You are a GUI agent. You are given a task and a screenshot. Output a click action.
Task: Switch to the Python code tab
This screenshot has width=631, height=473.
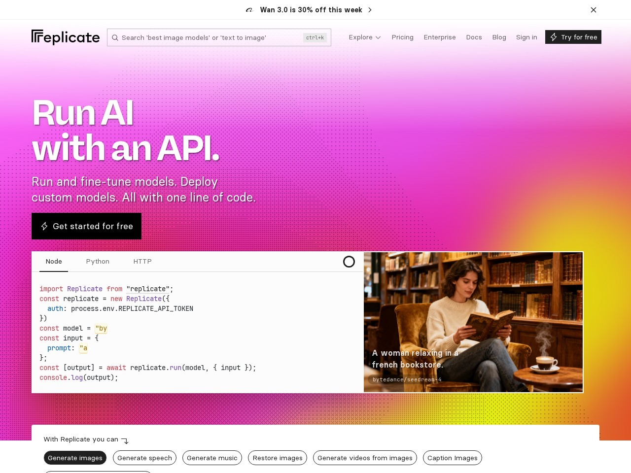click(x=98, y=262)
